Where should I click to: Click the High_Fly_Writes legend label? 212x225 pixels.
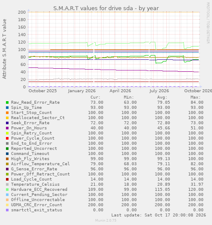point(30,159)
